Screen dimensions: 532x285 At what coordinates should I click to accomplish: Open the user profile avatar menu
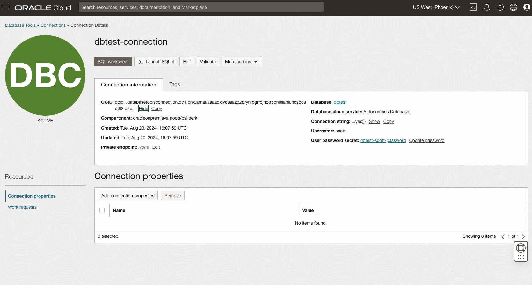coord(527,7)
